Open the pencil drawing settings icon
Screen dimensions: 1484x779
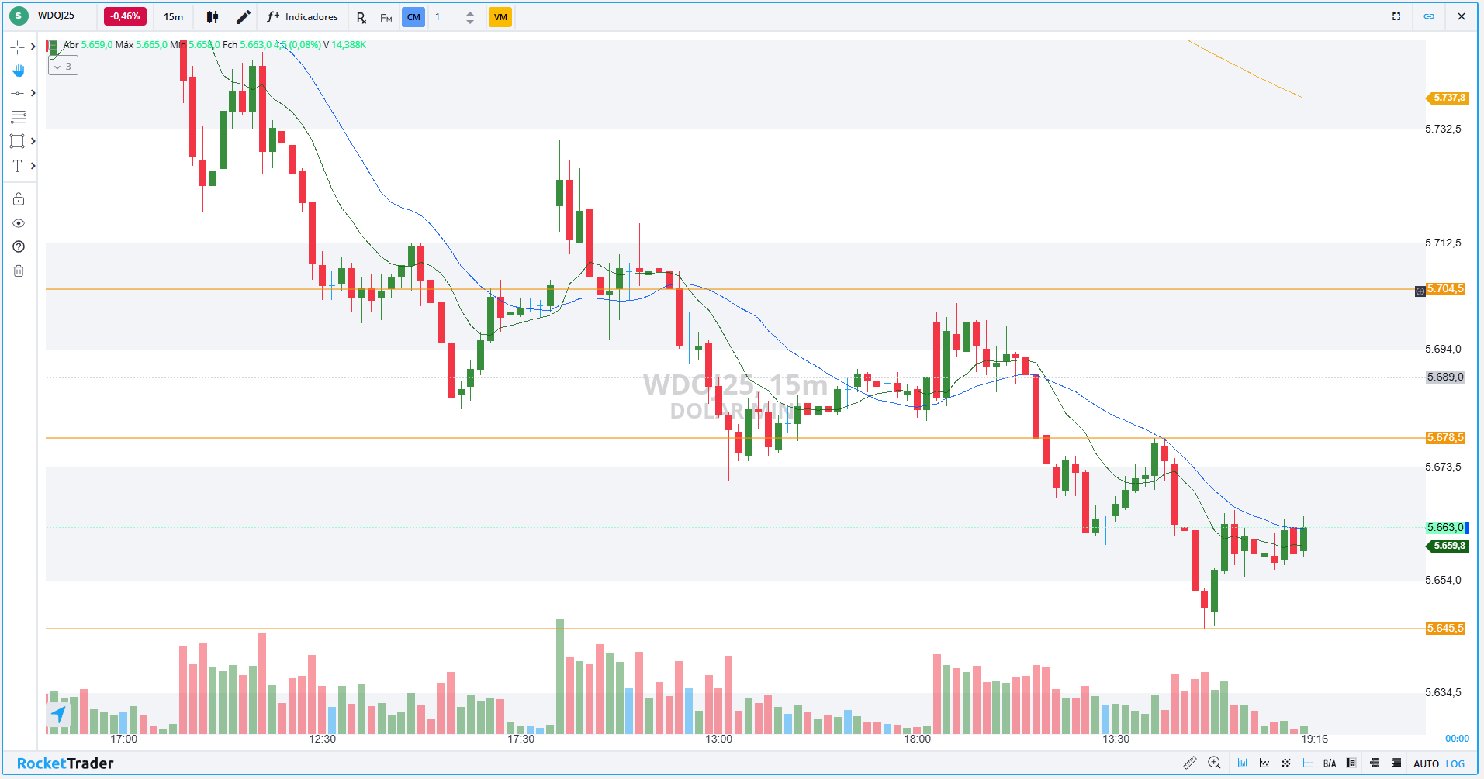[x=243, y=17]
